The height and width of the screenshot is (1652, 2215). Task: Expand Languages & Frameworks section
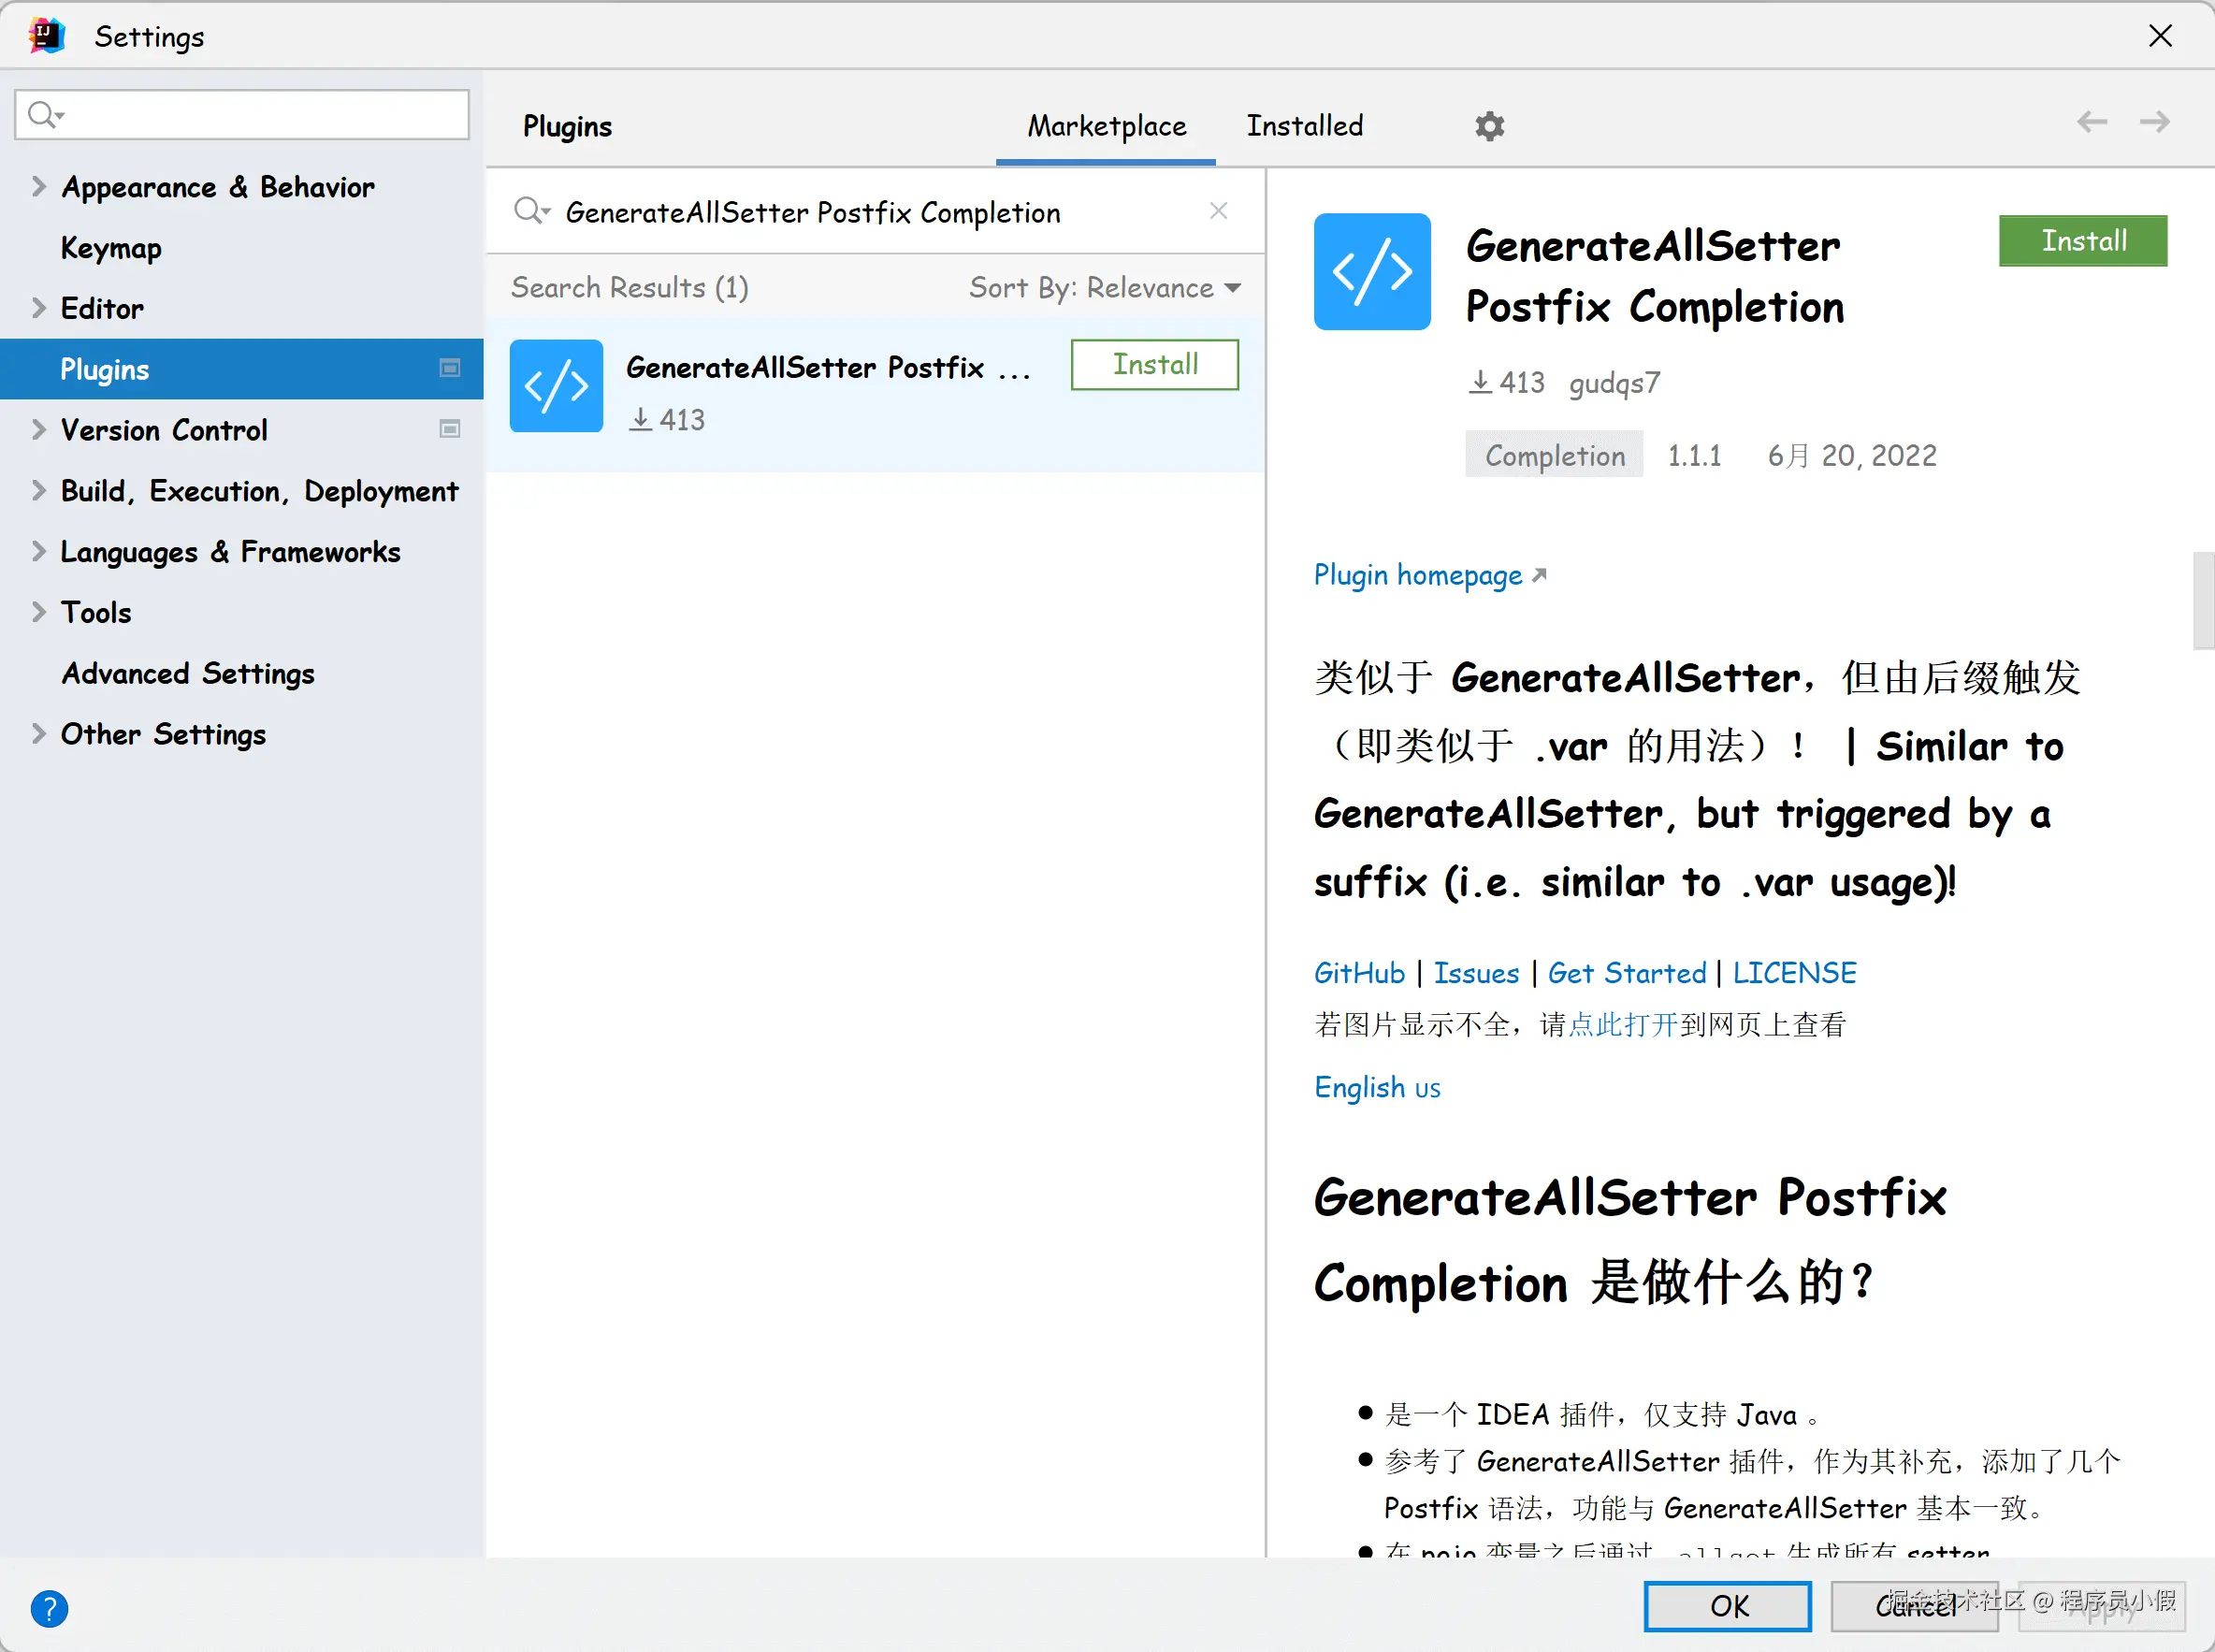(39, 551)
